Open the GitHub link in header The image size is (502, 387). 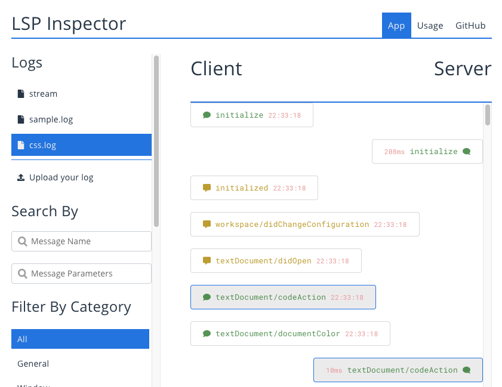coord(470,25)
